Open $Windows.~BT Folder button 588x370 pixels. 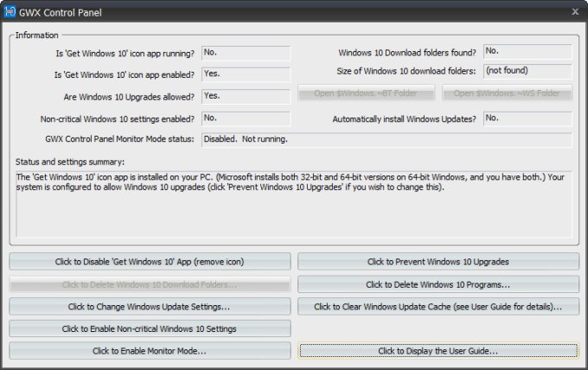(366, 93)
